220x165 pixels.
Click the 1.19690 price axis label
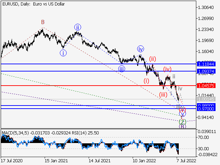206,41
